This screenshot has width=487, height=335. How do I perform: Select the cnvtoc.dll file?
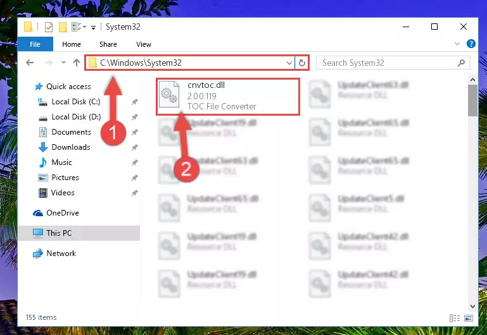[x=228, y=96]
